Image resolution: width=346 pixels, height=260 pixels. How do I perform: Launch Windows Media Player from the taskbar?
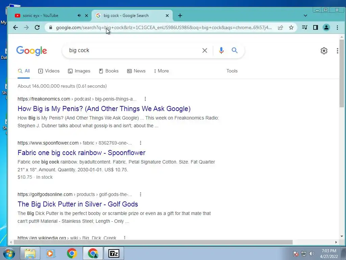(51, 253)
